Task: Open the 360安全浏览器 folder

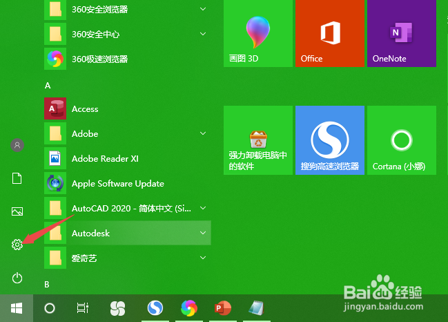Action: (128, 10)
